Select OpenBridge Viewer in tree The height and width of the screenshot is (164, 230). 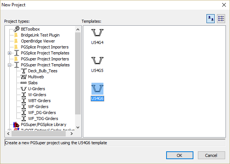[x=38, y=41]
